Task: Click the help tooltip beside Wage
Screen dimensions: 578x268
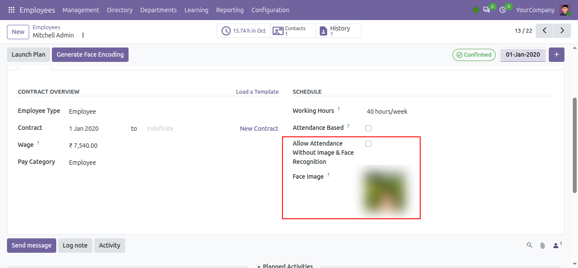Action: [38, 143]
